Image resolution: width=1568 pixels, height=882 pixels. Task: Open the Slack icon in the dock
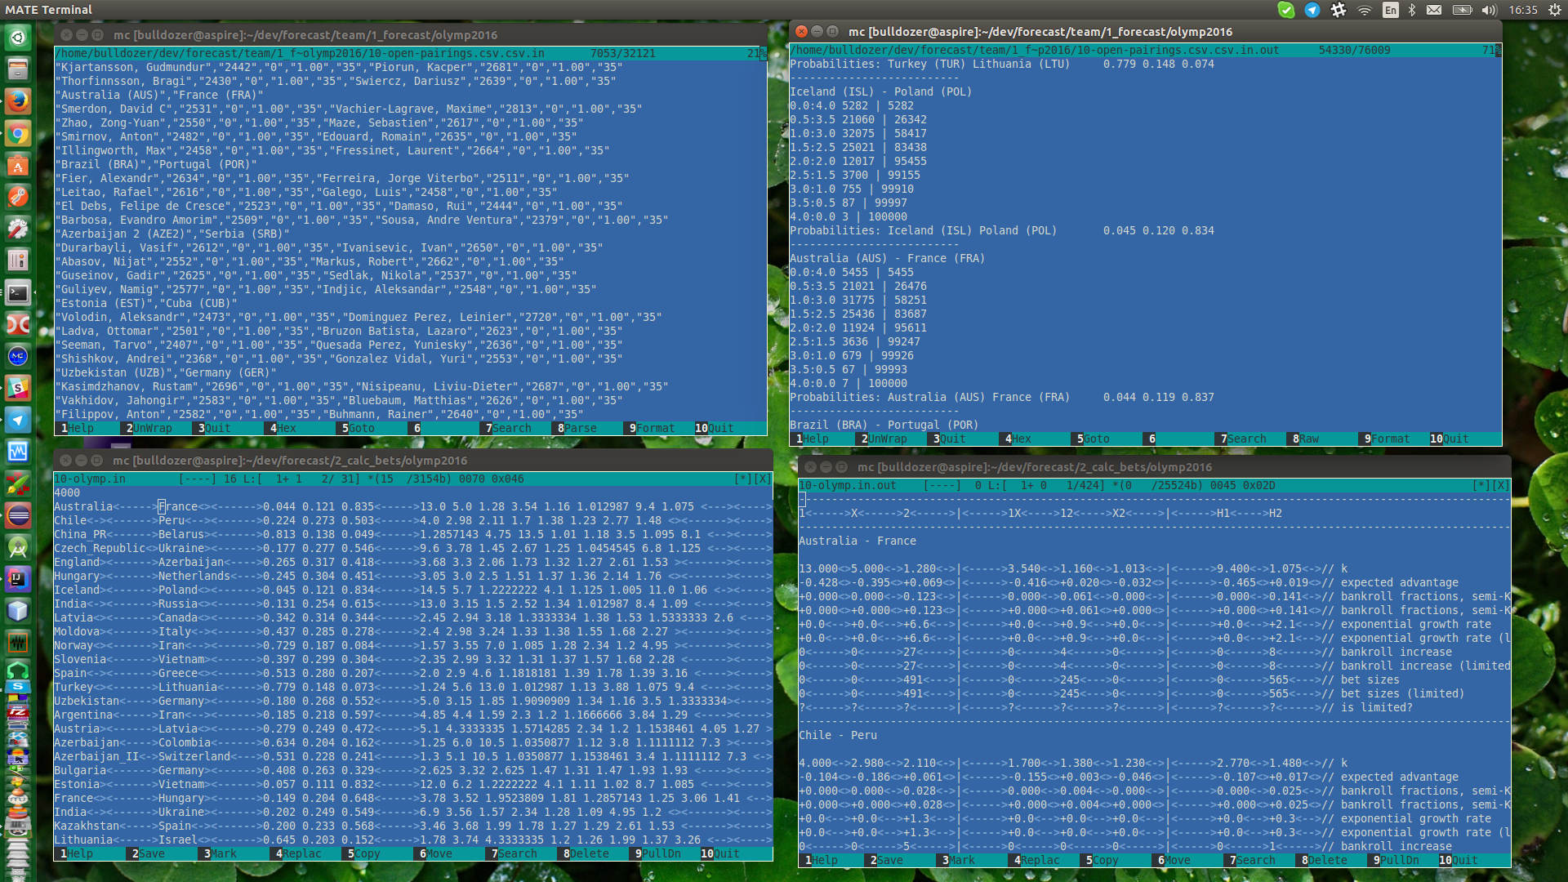18,388
